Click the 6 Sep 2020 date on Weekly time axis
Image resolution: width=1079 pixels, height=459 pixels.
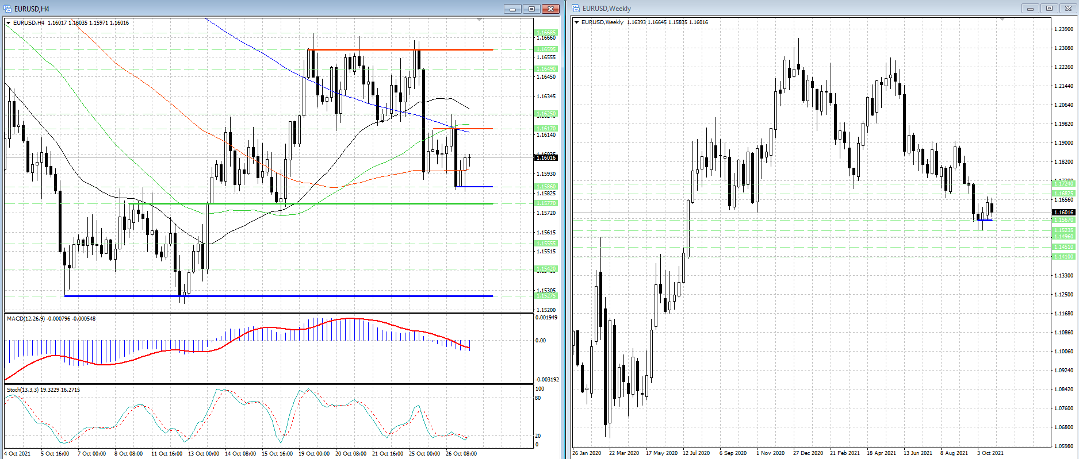[x=733, y=453]
